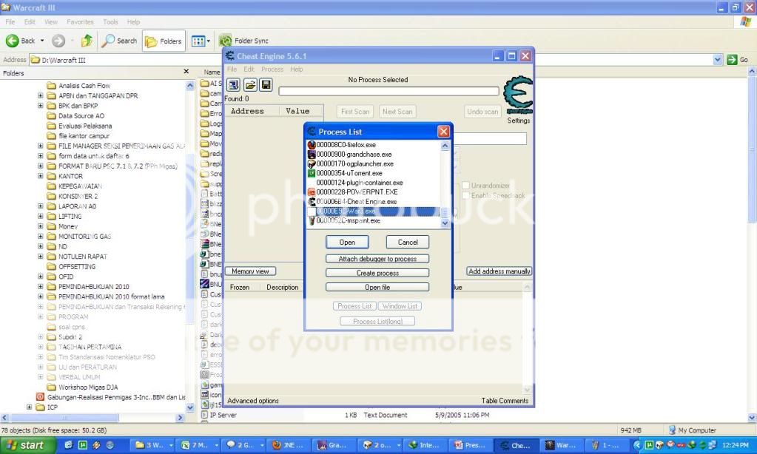Open the Views dropdown in Explorer toolbar

[201, 41]
